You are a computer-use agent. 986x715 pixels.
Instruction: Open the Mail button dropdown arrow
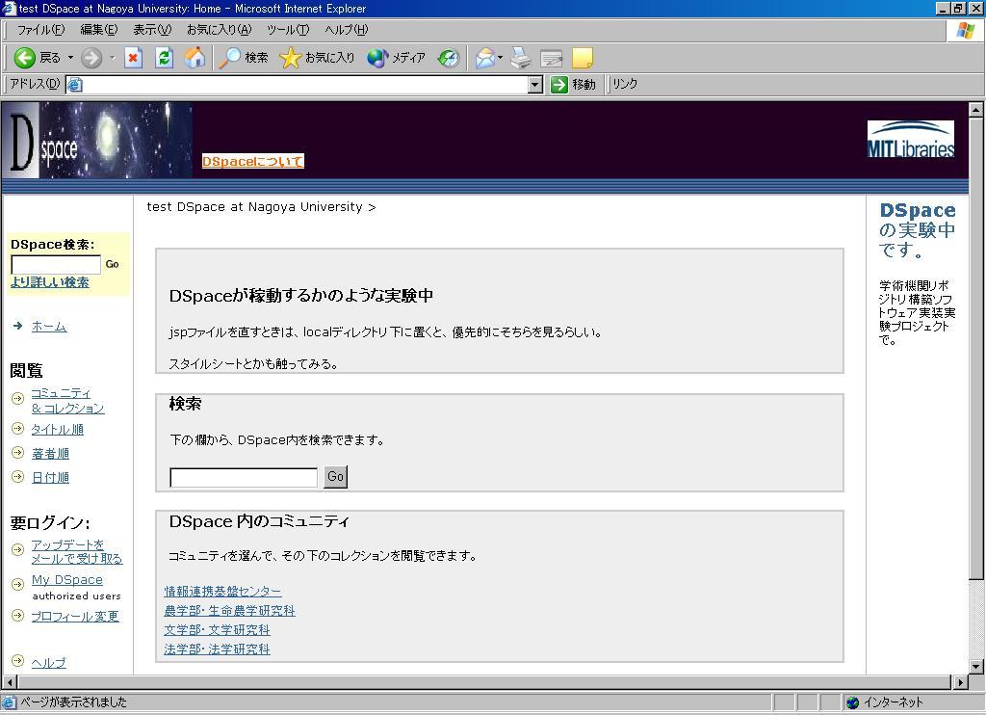[x=500, y=58]
